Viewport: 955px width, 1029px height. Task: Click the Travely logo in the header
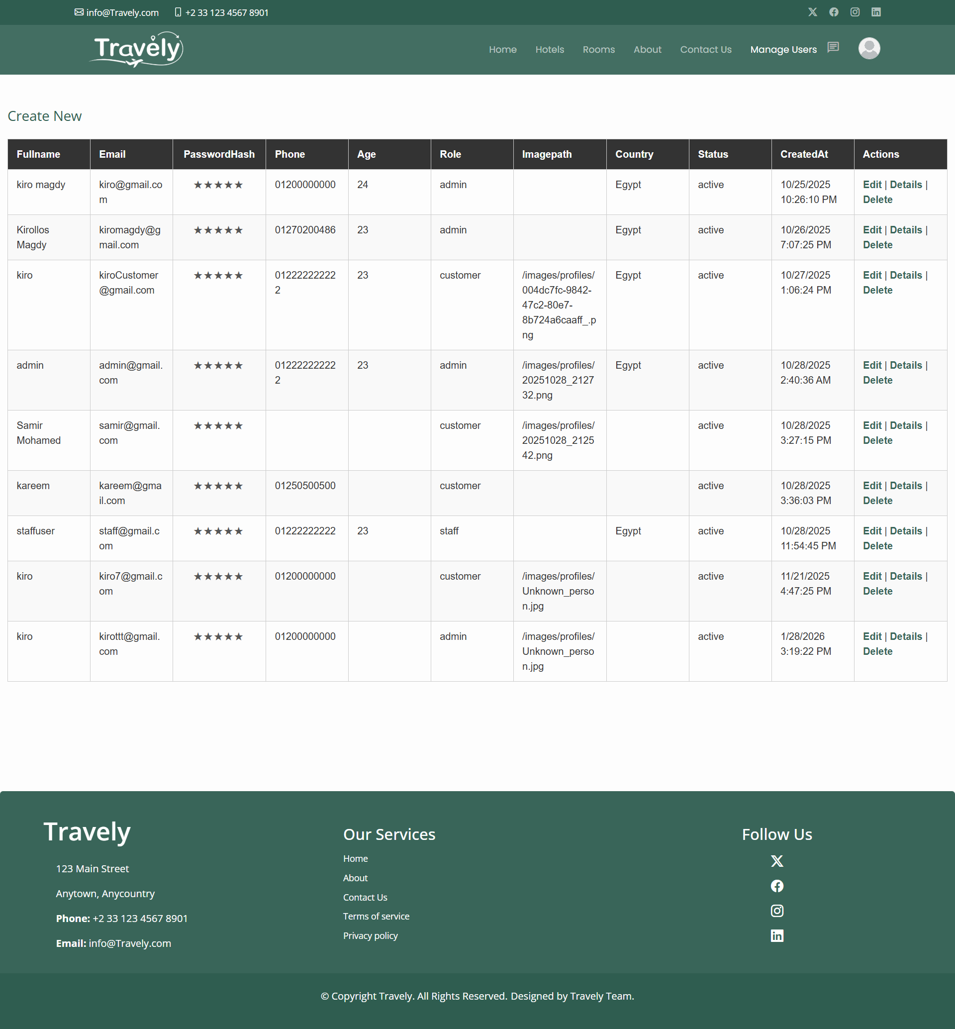(136, 48)
